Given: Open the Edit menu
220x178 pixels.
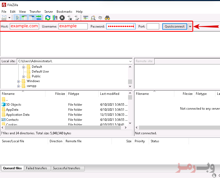Looking at the screenshot, I should [x=13, y=12].
